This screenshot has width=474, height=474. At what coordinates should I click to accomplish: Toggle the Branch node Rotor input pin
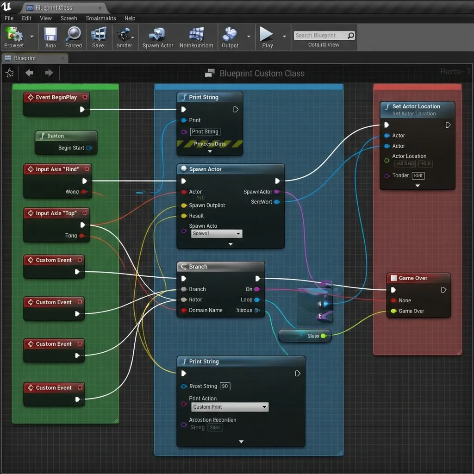(184, 299)
